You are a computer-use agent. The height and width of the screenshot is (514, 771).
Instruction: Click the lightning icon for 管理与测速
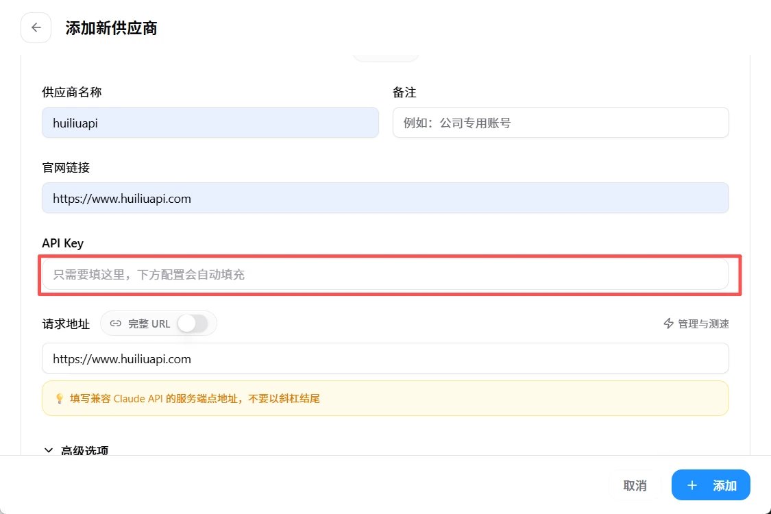(668, 323)
